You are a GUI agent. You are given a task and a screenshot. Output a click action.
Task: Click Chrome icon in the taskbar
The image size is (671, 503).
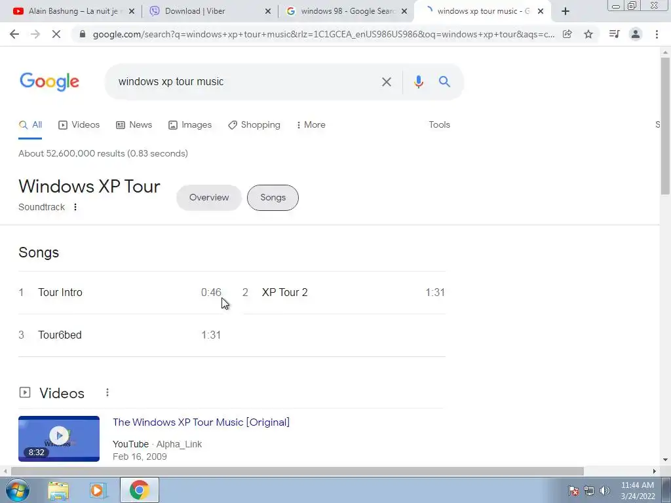click(140, 490)
